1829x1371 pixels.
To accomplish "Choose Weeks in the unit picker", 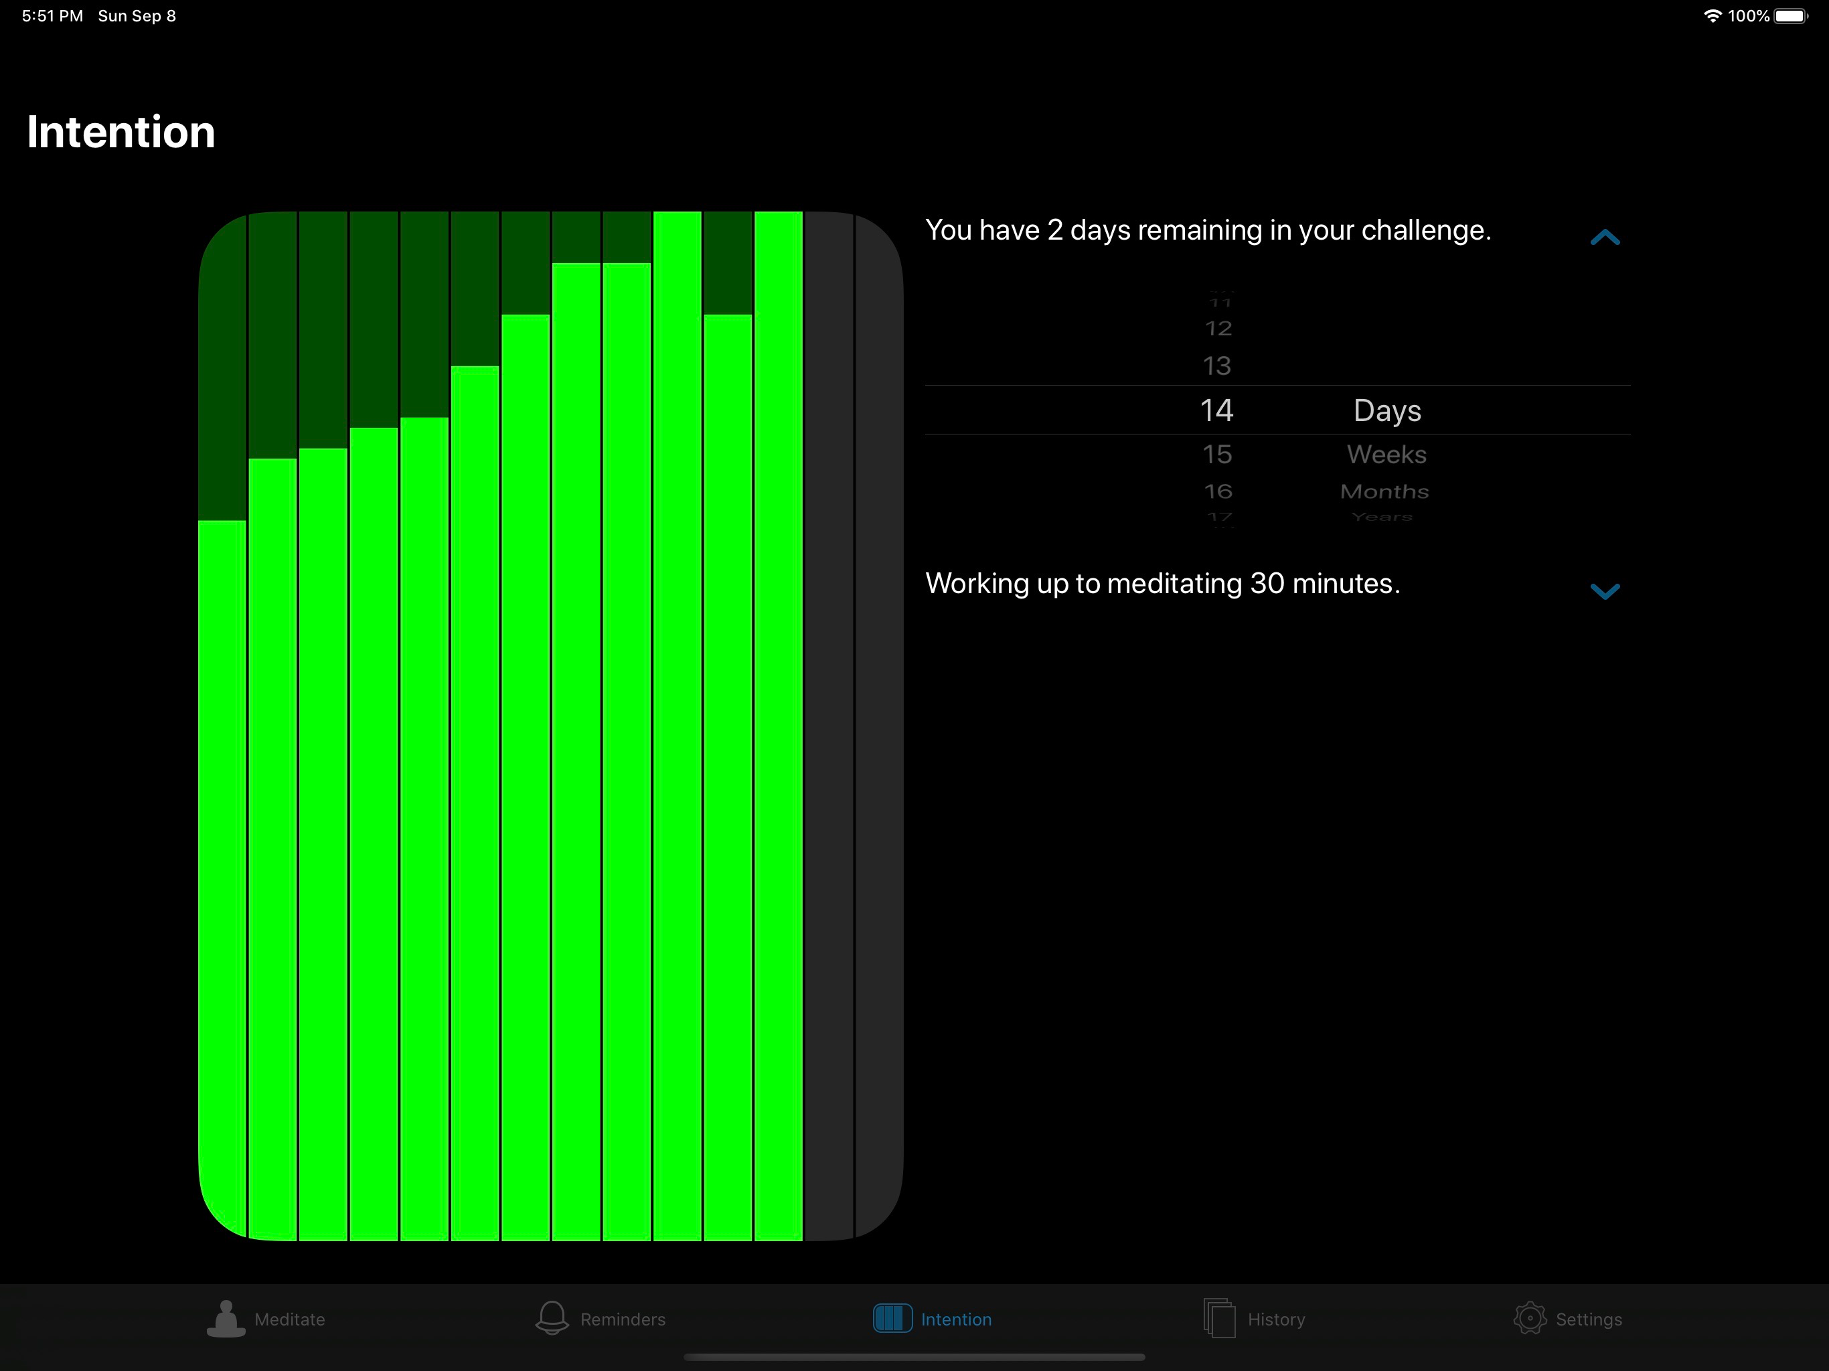I will pos(1386,454).
